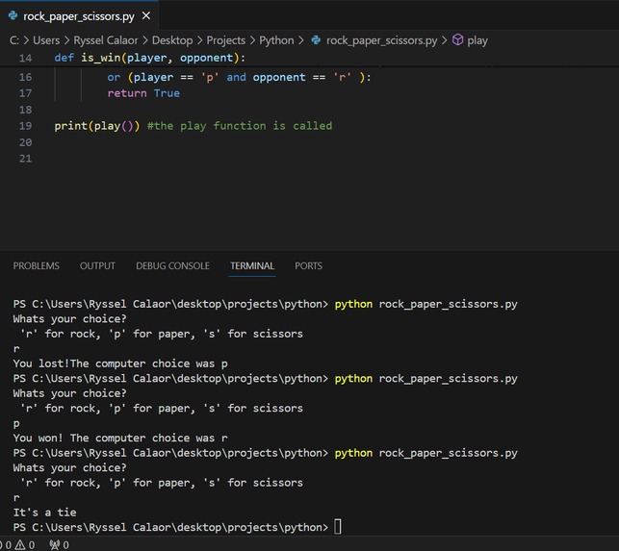The image size is (619, 551).
Task: Open the Python folder breadcrumb segment
Action: click(276, 40)
